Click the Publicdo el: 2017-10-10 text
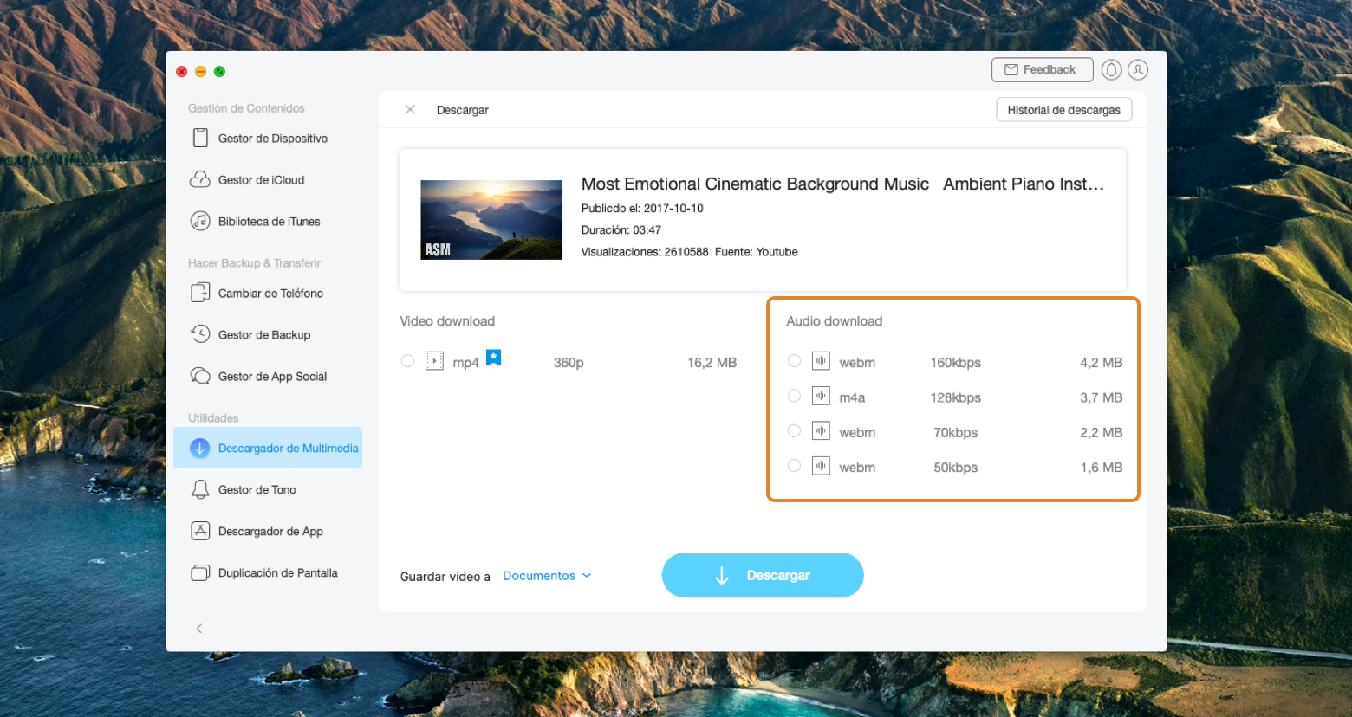 point(642,208)
